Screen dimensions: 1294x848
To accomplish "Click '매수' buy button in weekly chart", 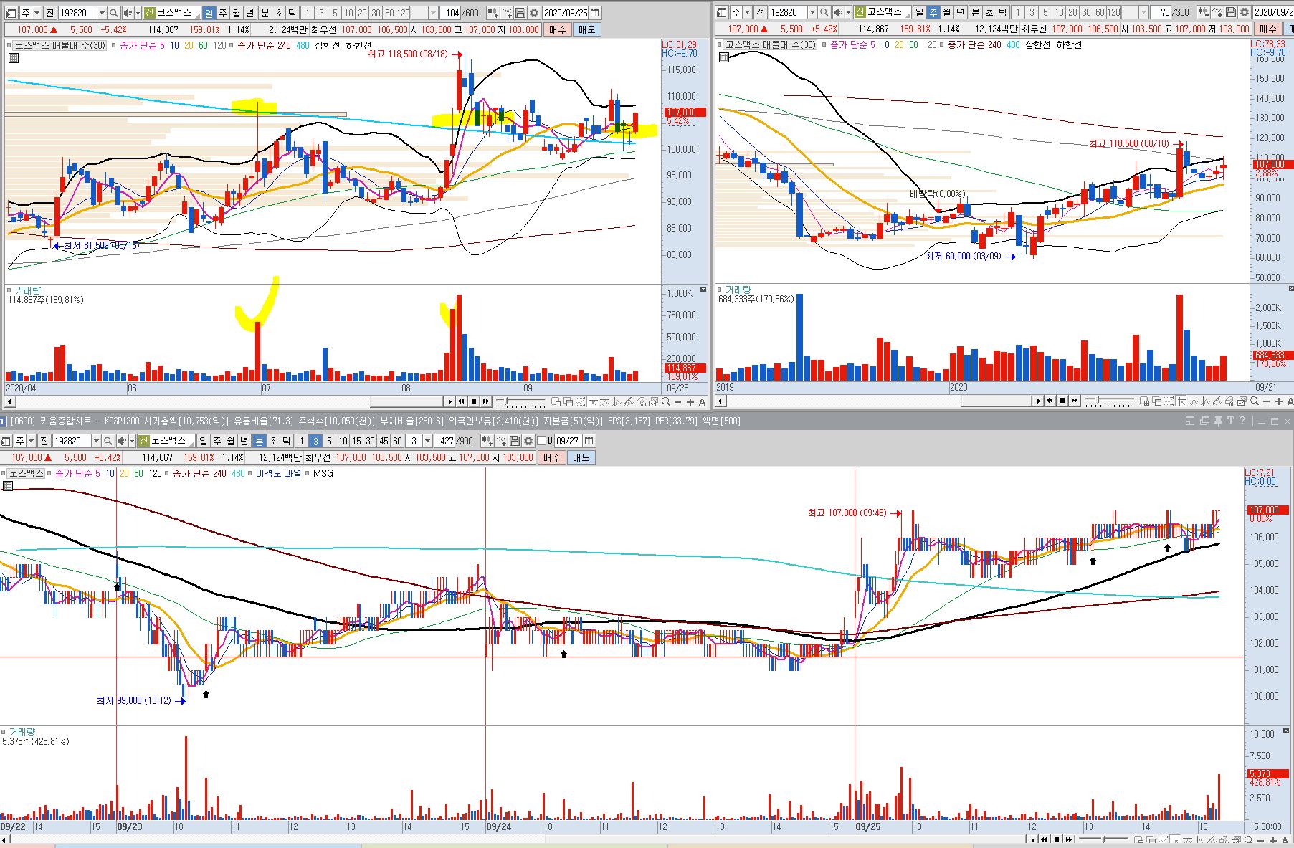I will (1267, 29).
